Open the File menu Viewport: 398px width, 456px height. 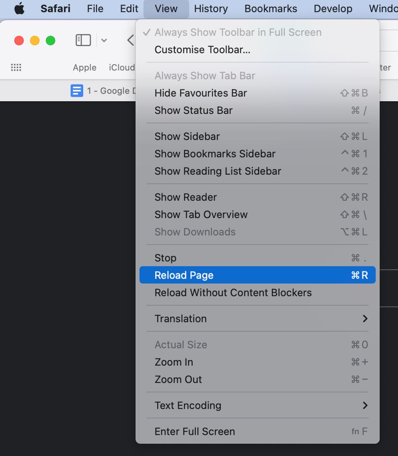[95, 9]
